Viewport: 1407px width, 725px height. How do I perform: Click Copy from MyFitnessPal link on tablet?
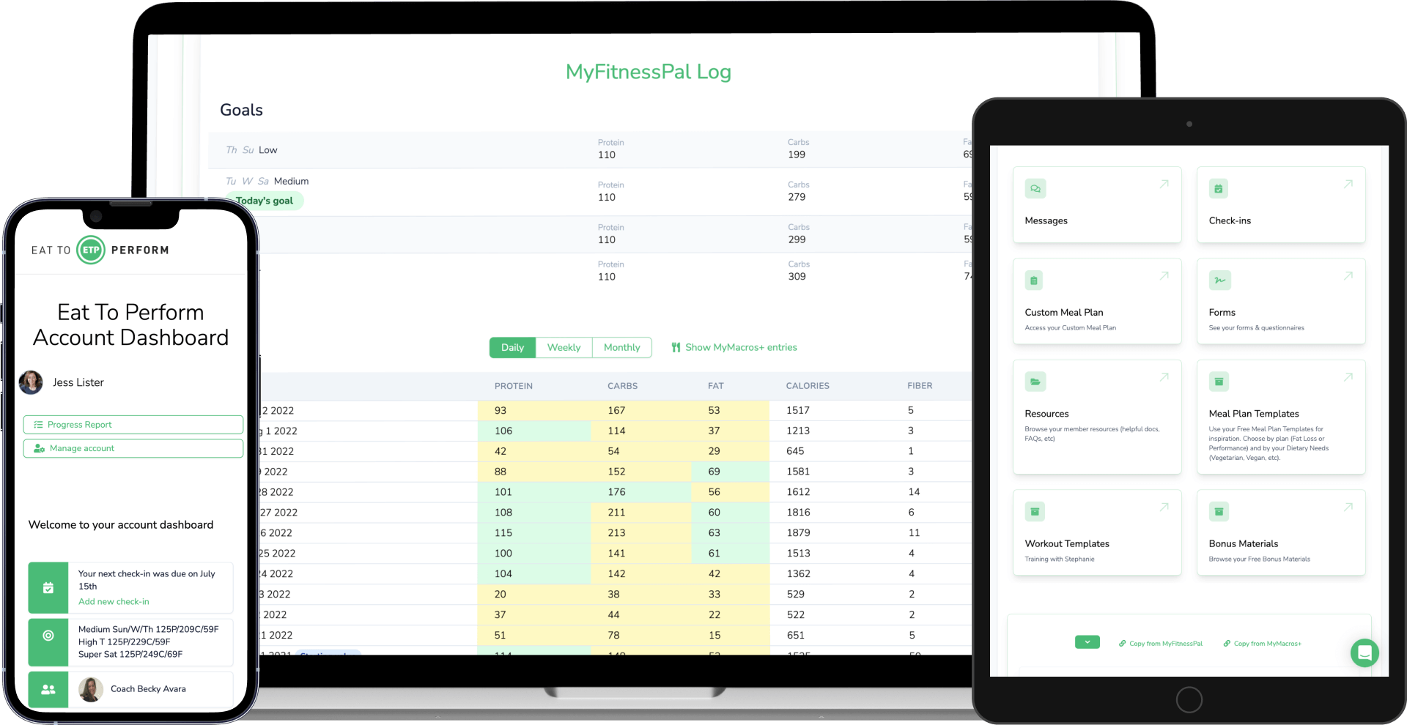[1161, 644]
